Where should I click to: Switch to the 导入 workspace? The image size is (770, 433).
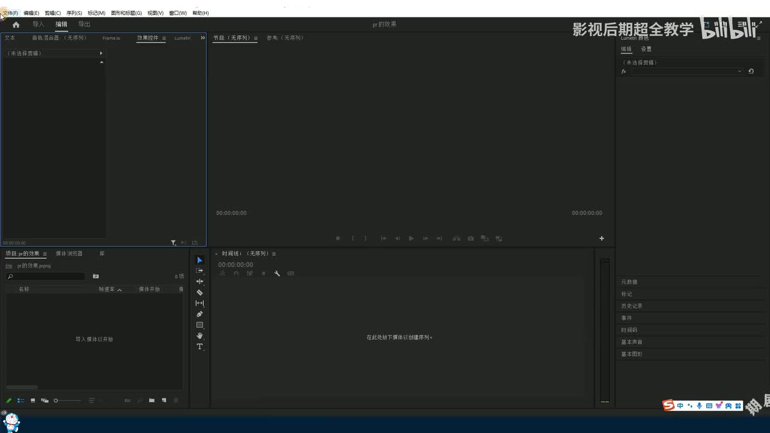pyautogui.click(x=38, y=25)
